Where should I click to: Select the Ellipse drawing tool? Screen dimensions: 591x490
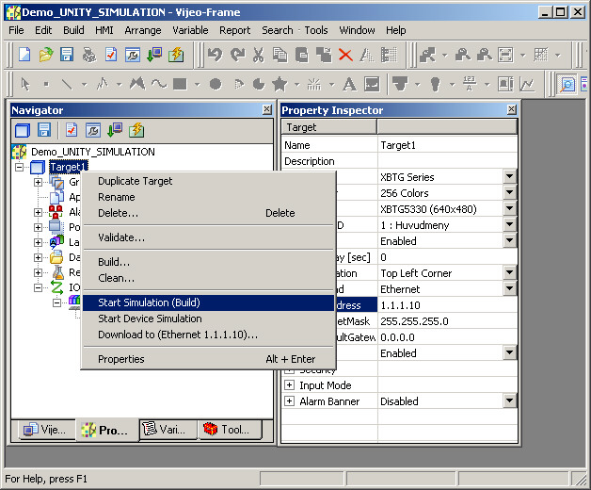216,84
